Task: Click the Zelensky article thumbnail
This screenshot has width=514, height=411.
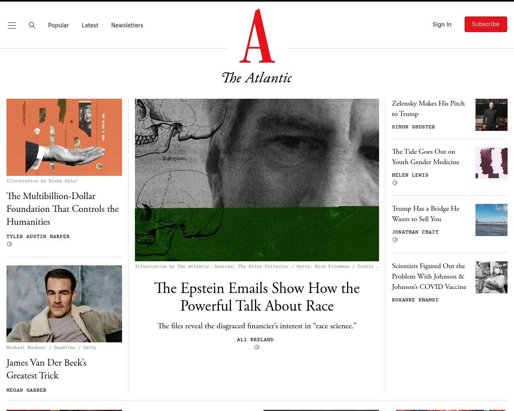Action: point(492,115)
